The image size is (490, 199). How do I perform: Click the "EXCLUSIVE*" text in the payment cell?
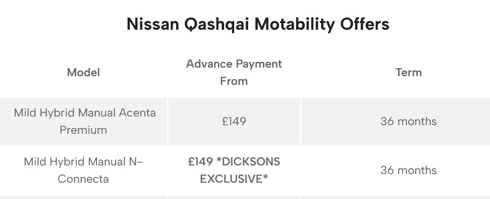coord(234,179)
